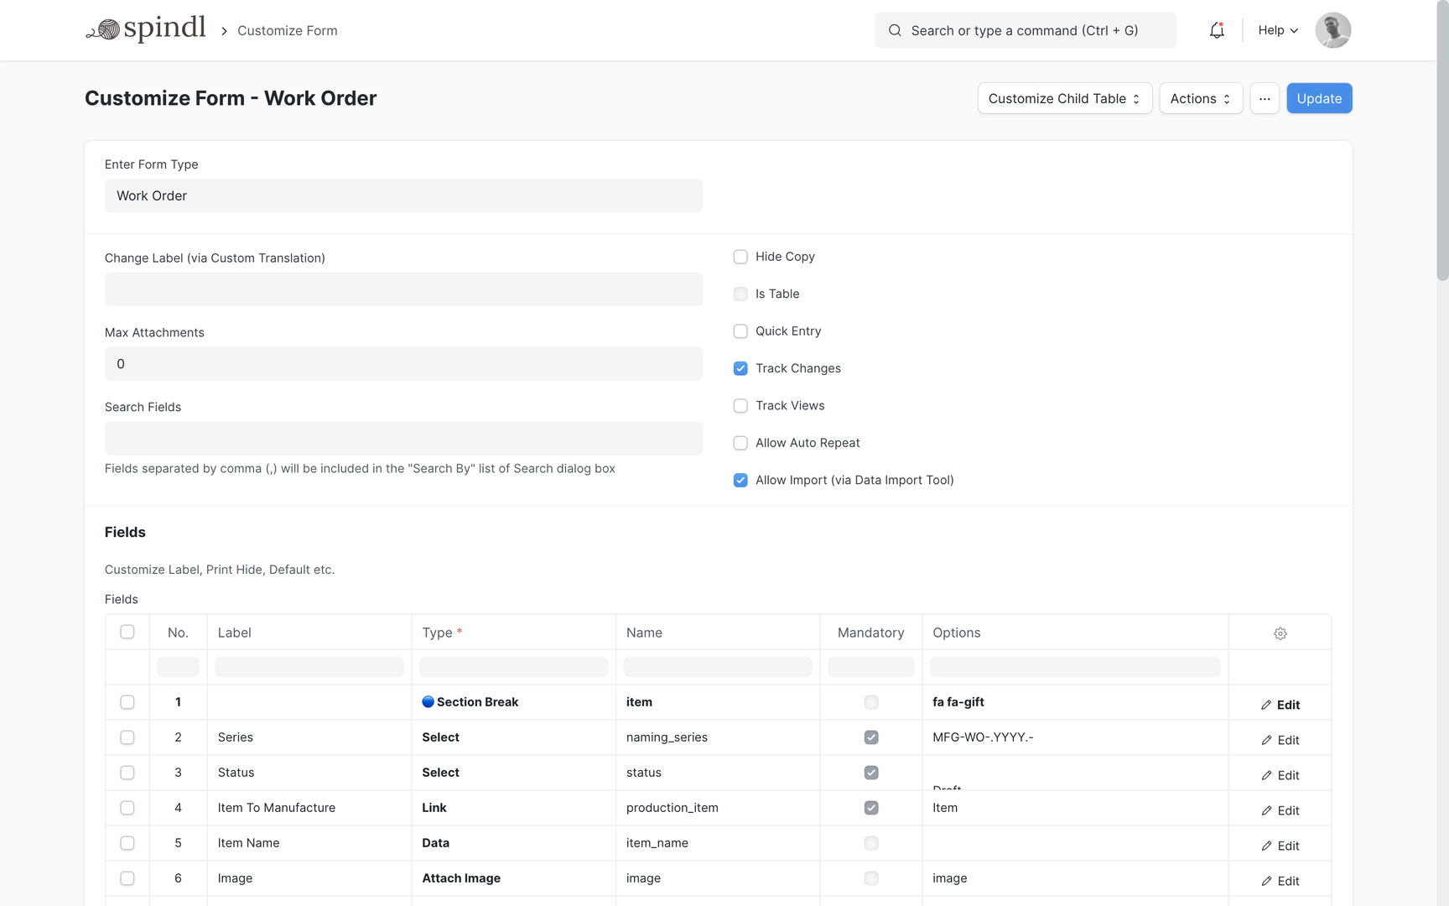Click the spindl logo
The image size is (1449, 906).
(x=146, y=28)
